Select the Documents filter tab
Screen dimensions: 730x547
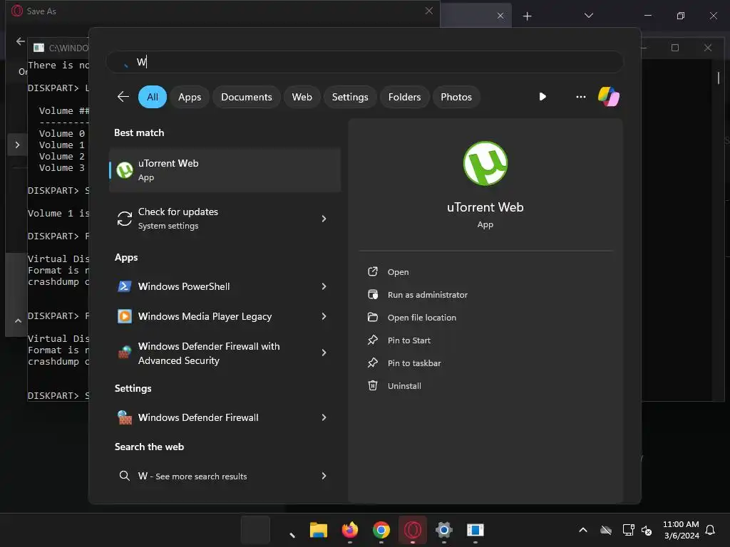[x=246, y=97]
